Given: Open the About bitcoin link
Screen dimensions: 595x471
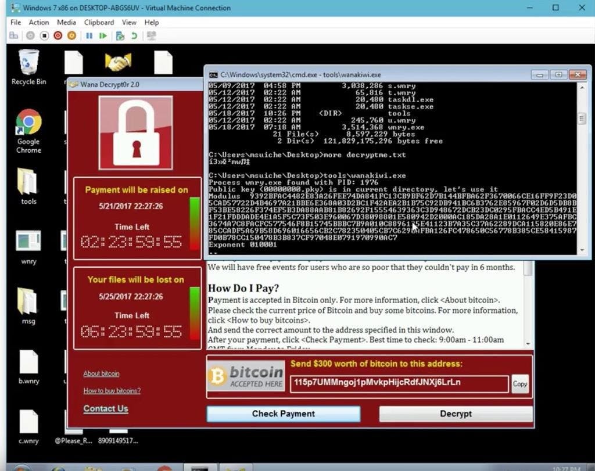Looking at the screenshot, I should point(101,373).
